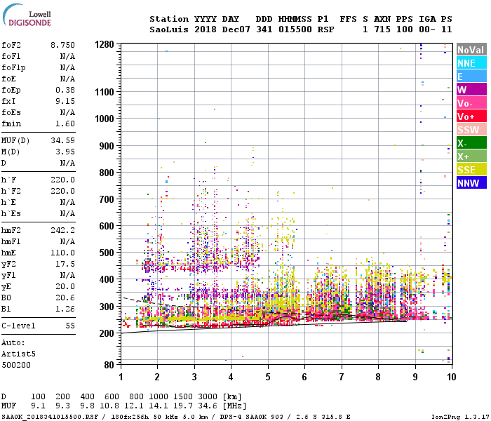Click the RSF program value
The image size is (491, 421).
pyautogui.click(x=325, y=29)
